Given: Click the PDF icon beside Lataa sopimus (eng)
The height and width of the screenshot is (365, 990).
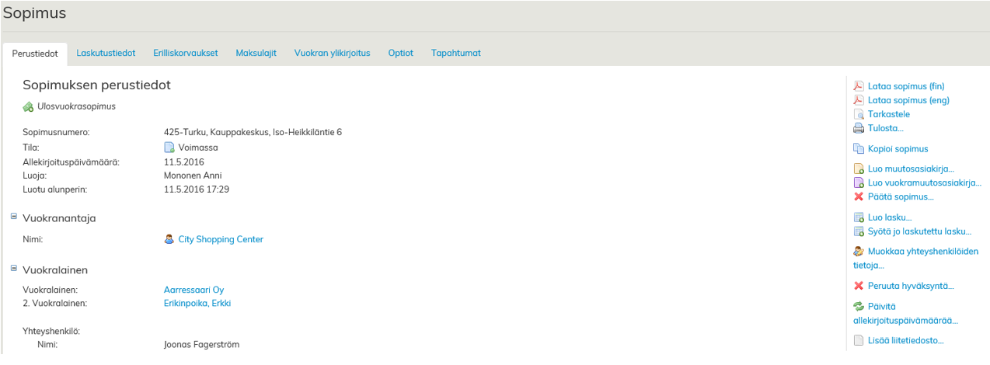Looking at the screenshot, I should 859,100.
